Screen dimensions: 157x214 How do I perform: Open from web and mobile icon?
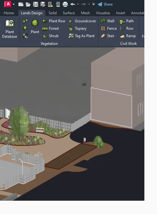click(x=50, y=4)
